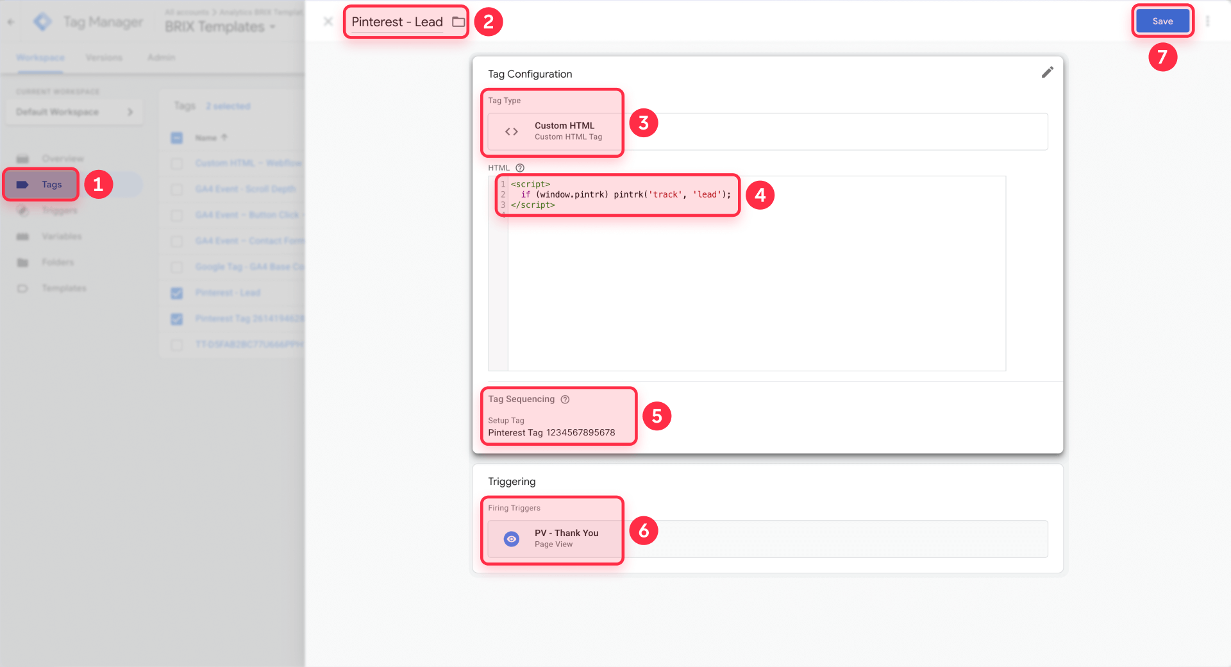Click the Pinterest Tag 1234567895678 setup tag

[x=551, y=433]
